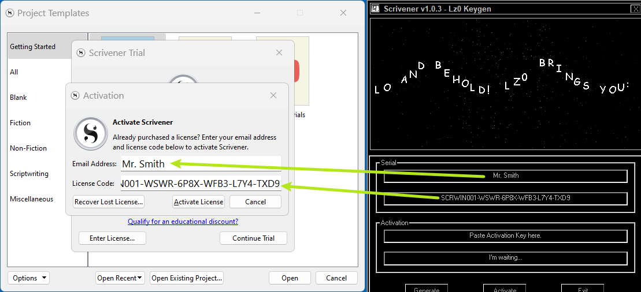The width and height of the screenshot is (641, 292).
Task: Click the I'm waiting field in keygen
Action: click(x=505, y=258)
